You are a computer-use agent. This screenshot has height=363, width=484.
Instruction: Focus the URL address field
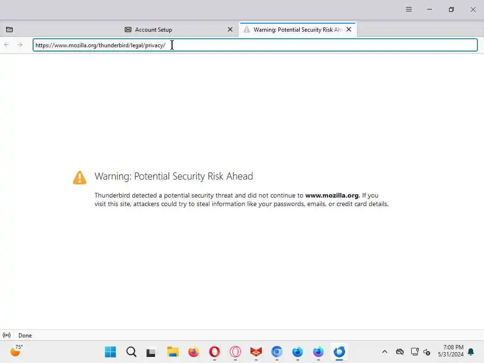[x=255, y=45]
